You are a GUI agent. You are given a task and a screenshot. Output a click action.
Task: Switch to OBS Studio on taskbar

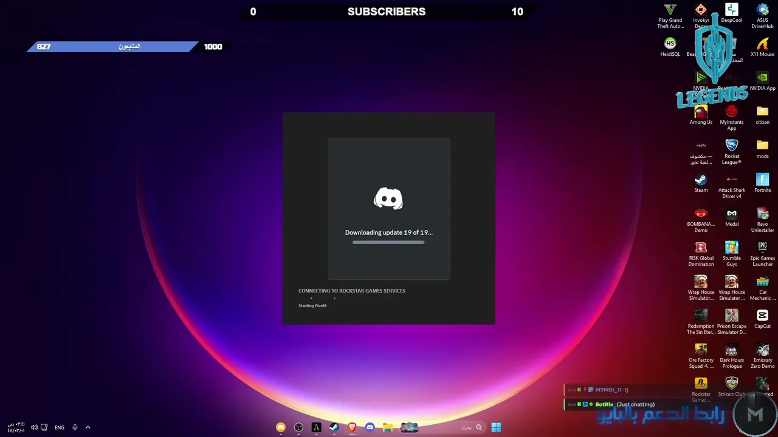click(298, 427)
